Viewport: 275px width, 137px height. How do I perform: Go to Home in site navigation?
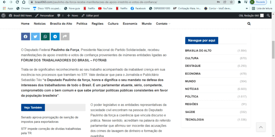[25, 24]
